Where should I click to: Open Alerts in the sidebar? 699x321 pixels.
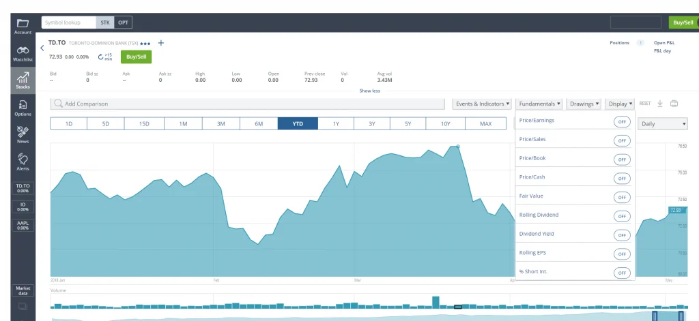pyautogui.click(x=23, y=162)
